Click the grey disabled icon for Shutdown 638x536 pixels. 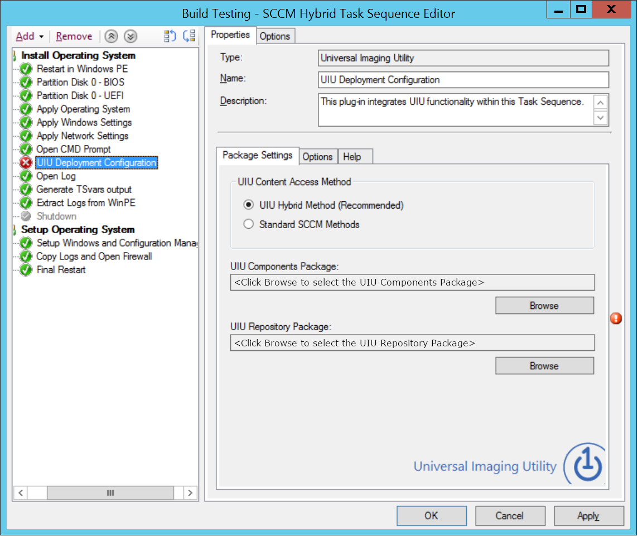click(x=26, y=216)
